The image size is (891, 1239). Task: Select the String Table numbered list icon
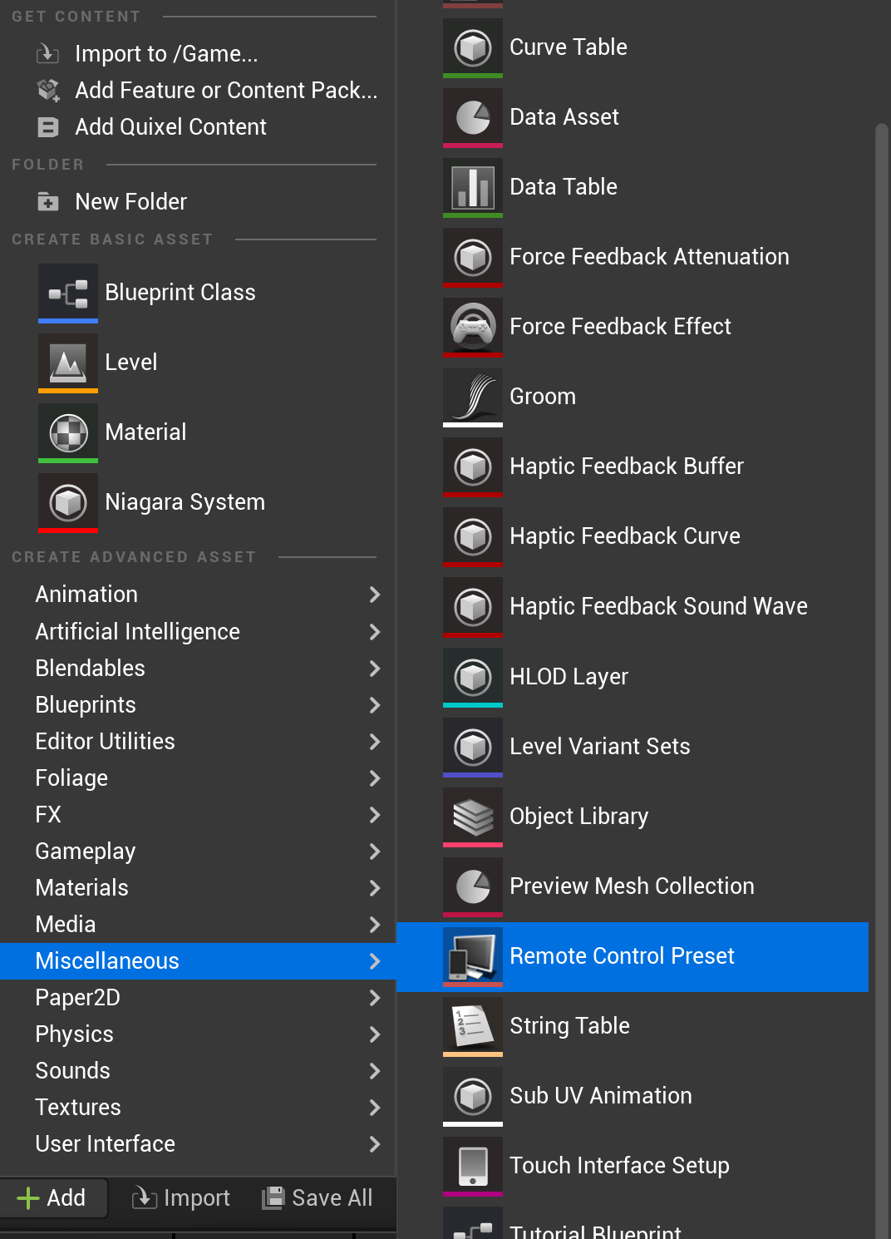coord(472,1026)
